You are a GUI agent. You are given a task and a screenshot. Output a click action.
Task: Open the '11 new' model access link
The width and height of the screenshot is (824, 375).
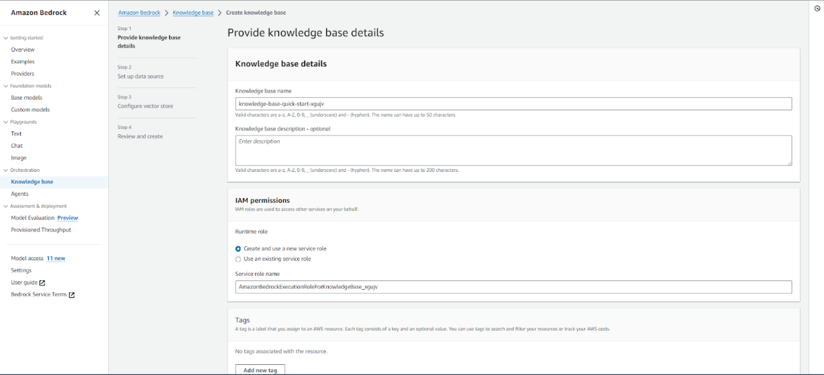click(x=56, y=258)
